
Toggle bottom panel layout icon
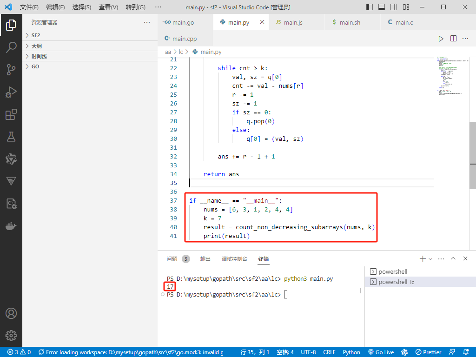pos(382,7)
